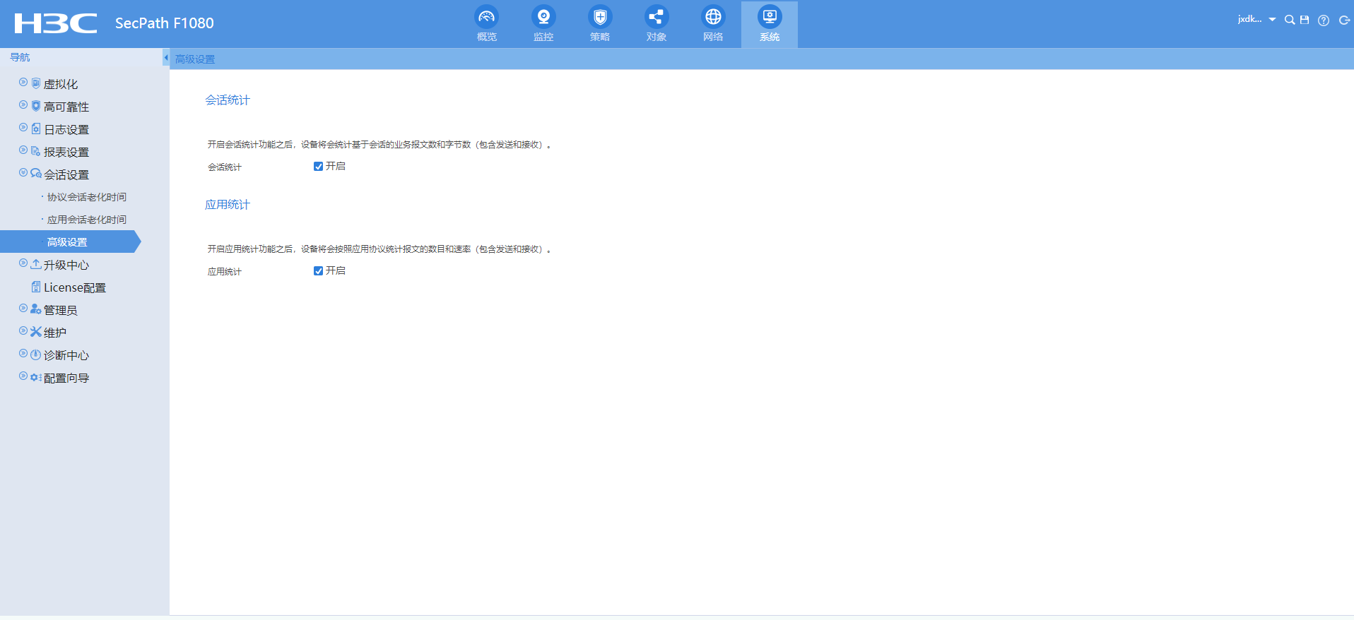Open the 概览 overview tab
Screen dimensions: 1354x620
[x=486, y=24]
